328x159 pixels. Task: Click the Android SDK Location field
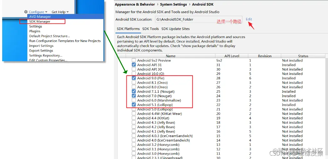198,19
